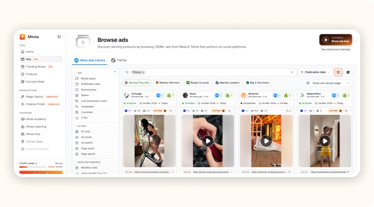
Task: Open Minea Coaching
Action: tap(41, 127)
